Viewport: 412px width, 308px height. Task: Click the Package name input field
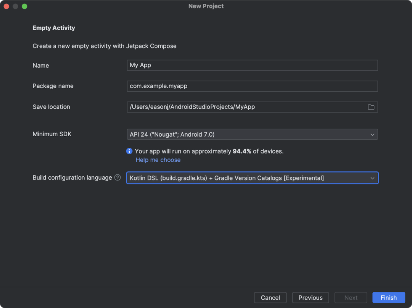pos(252,86)
